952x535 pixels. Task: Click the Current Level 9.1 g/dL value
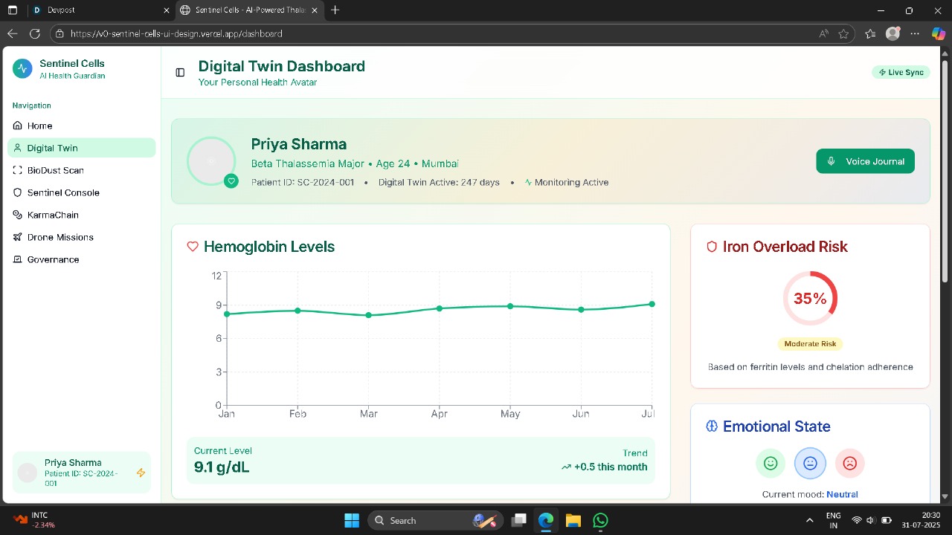tap(222, 467)
